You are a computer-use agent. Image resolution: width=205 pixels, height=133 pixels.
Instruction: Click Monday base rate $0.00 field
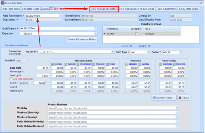pos(57,68)
